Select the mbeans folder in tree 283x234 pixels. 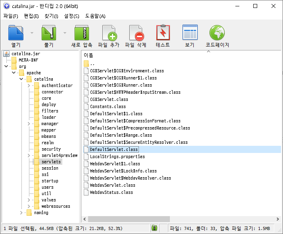coord(49,136)
